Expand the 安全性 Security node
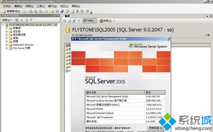This screenshot has width=213, height=132. [6, 31]
